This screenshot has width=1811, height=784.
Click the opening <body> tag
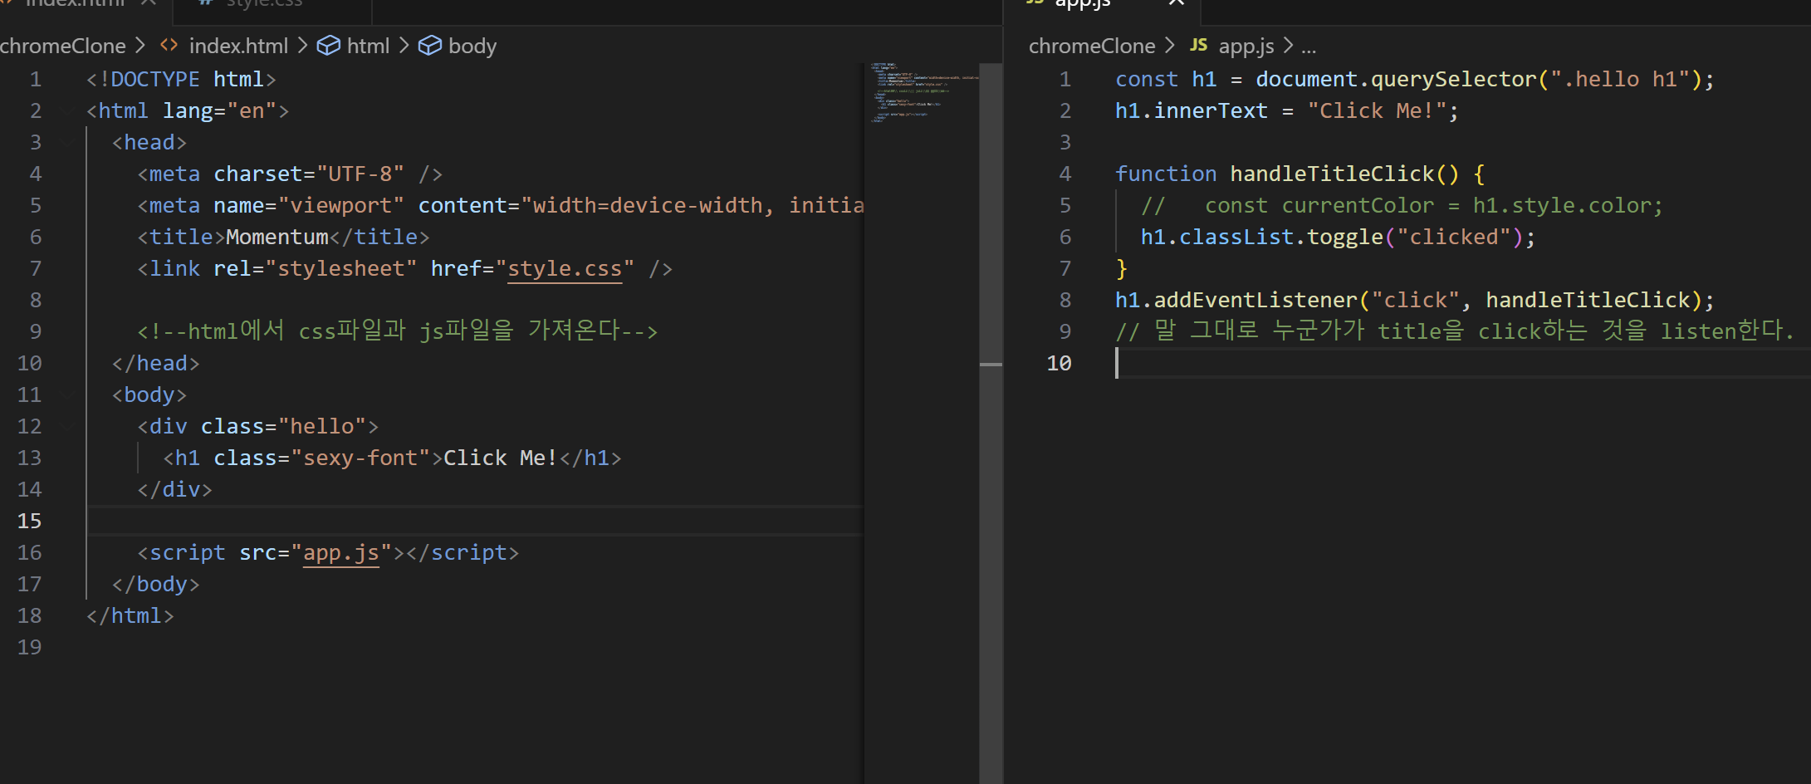tap(149, 394)
